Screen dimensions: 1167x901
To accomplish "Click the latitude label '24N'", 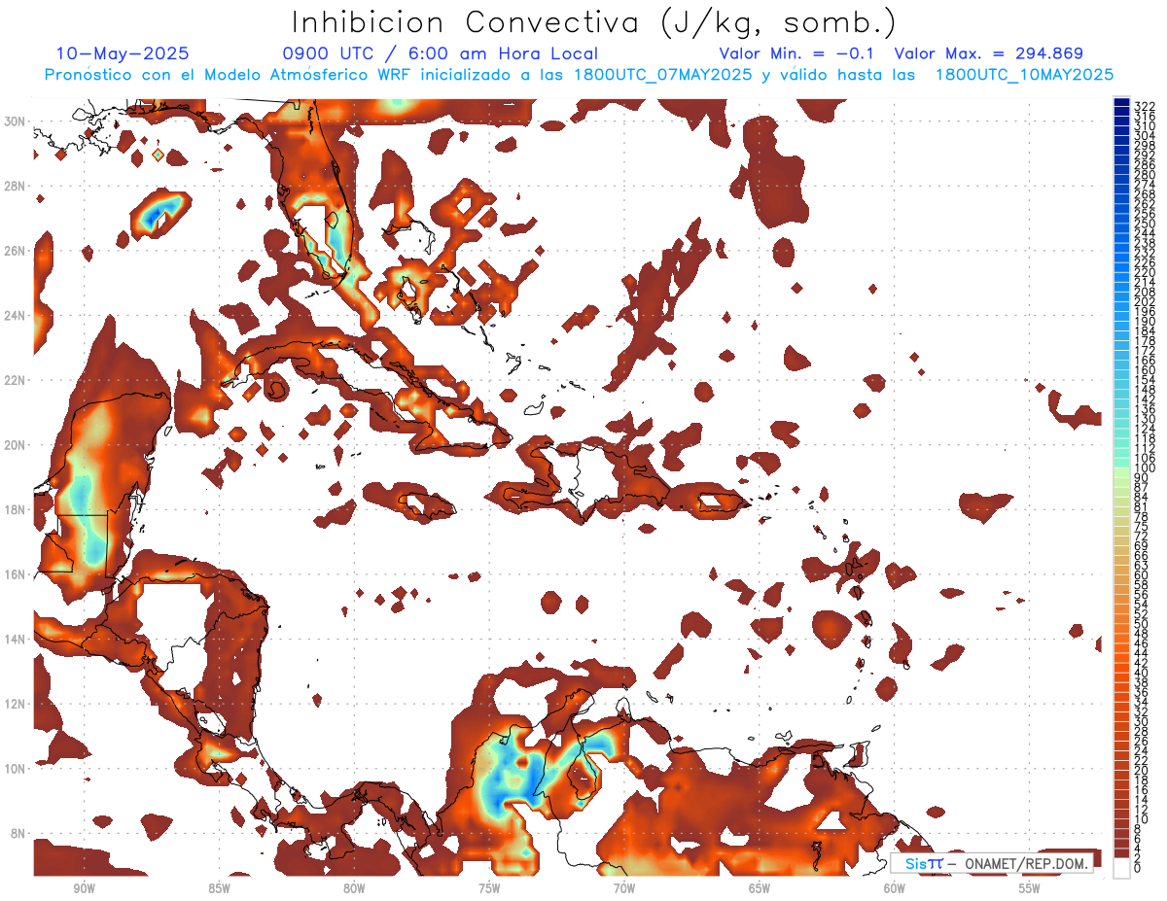I will pos(16,316).
